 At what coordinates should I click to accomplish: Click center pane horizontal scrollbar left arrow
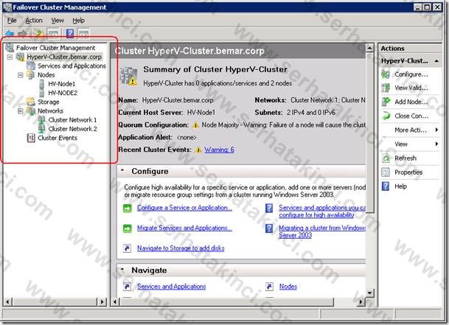pyautogui.click(x=115, y=301)
